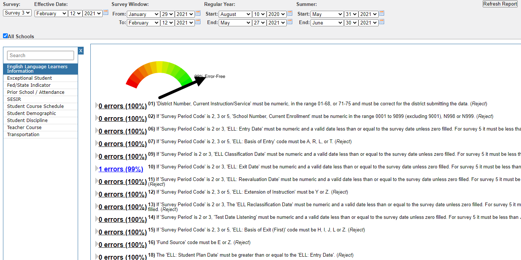Open Summer End day dropdown 30

coord(351,23)
